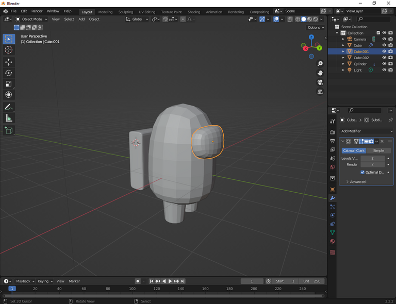This screenshot has width=396, height=304.
Task: Switch to Shading workspace tab
Action: click(x=194, y=12)
